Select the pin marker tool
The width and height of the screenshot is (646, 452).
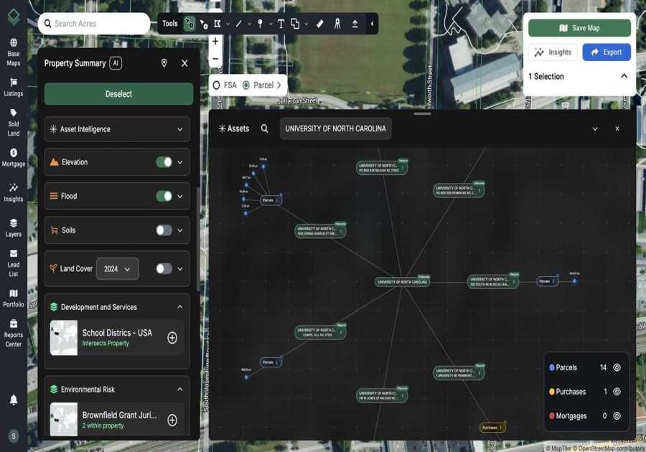[261, 24]
